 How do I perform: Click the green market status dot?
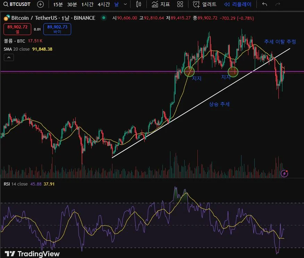pos(104,18)
